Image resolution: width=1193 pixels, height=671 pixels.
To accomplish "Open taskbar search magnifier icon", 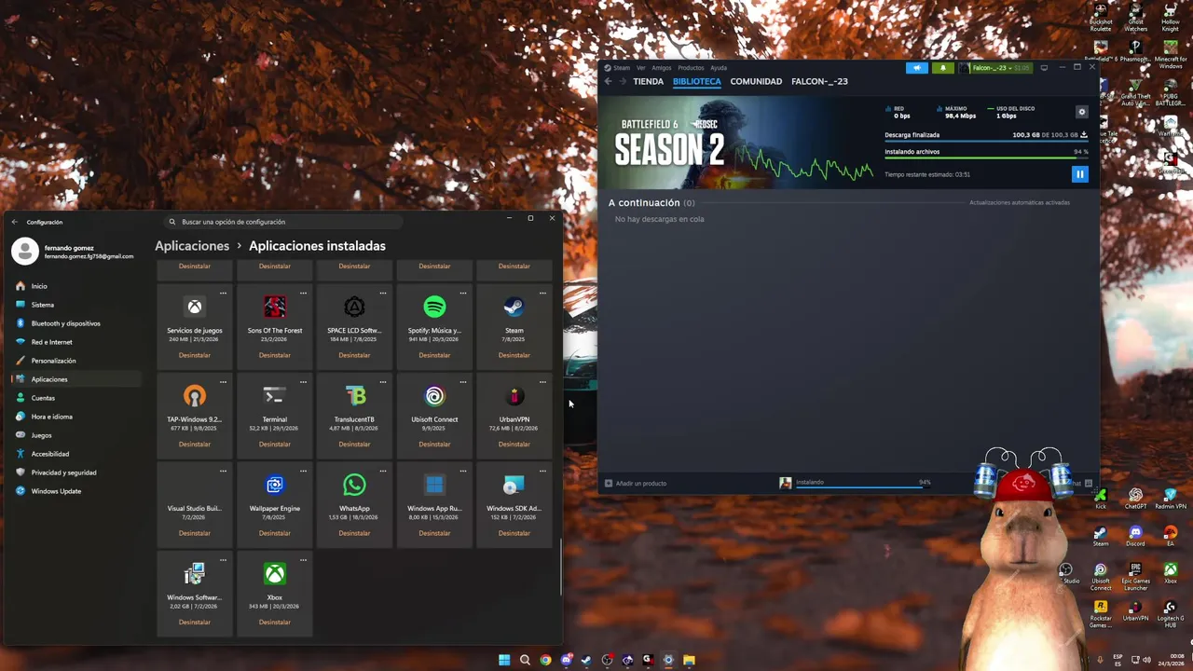I will (525, 660).
